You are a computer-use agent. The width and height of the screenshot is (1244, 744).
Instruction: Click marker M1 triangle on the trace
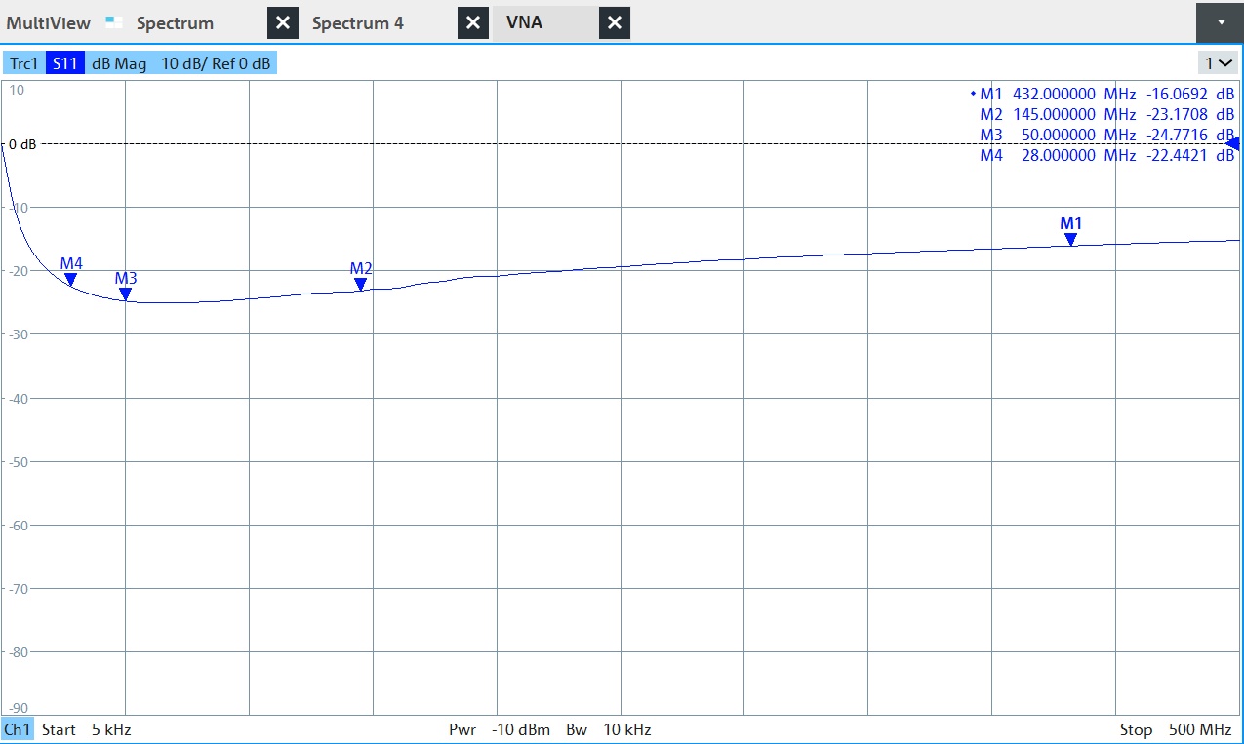coord(1070,239)
